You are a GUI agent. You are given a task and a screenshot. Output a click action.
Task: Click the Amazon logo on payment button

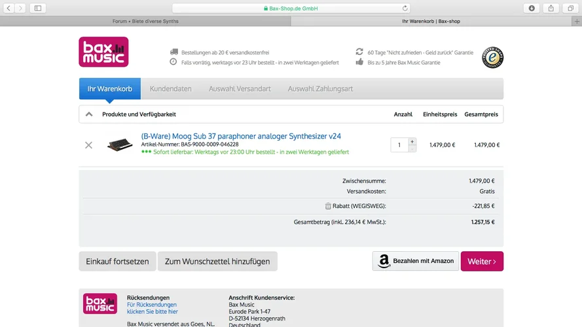coord(384,261)
